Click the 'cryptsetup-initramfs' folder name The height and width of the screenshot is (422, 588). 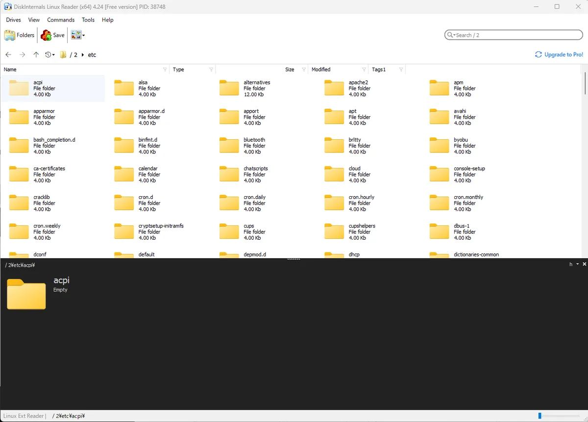(161, 226)
